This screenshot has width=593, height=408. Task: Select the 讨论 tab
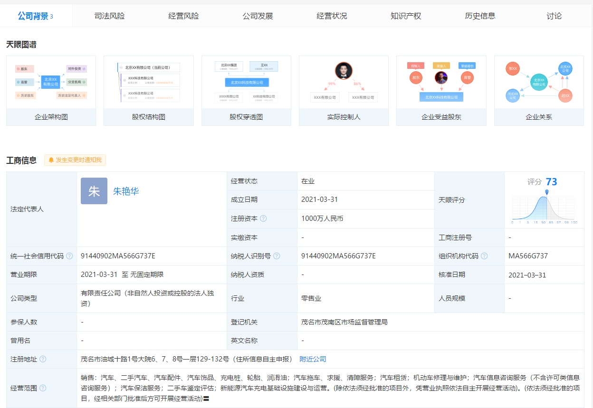pos(554,16)
